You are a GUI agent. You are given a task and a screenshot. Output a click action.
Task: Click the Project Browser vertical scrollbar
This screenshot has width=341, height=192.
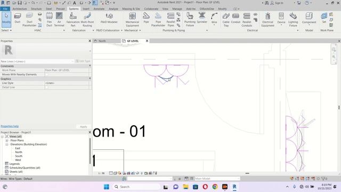coord(90,150)
